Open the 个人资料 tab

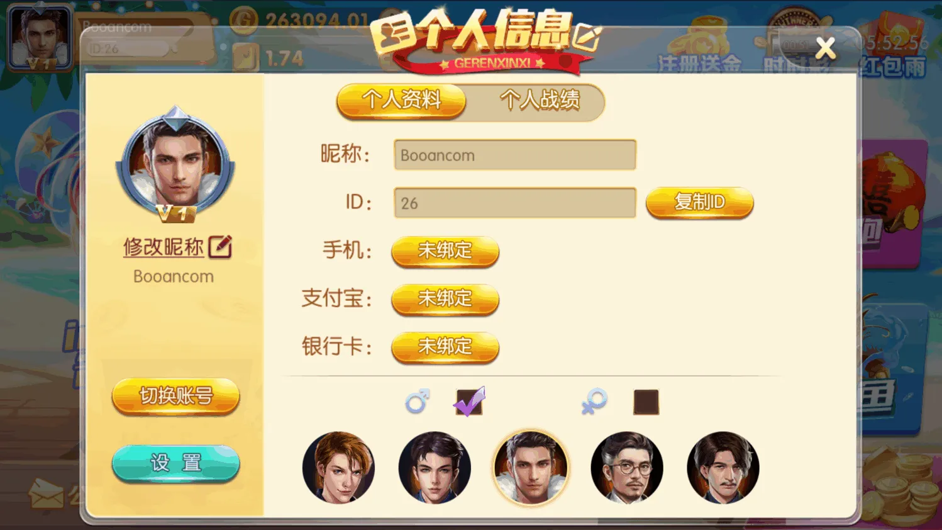tap(401, 101)
